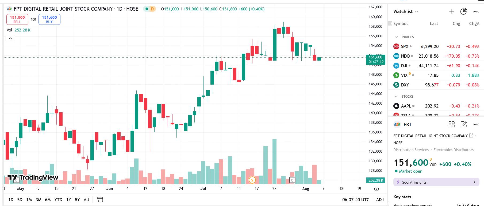Collapse the indicator legend with chevron
484x206 pixels.
click(x=10, y=38)
